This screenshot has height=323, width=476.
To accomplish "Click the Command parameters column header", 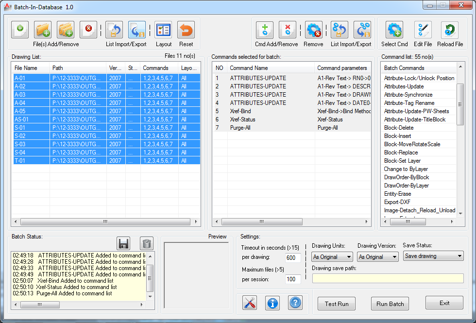I will tap(343, 68).
